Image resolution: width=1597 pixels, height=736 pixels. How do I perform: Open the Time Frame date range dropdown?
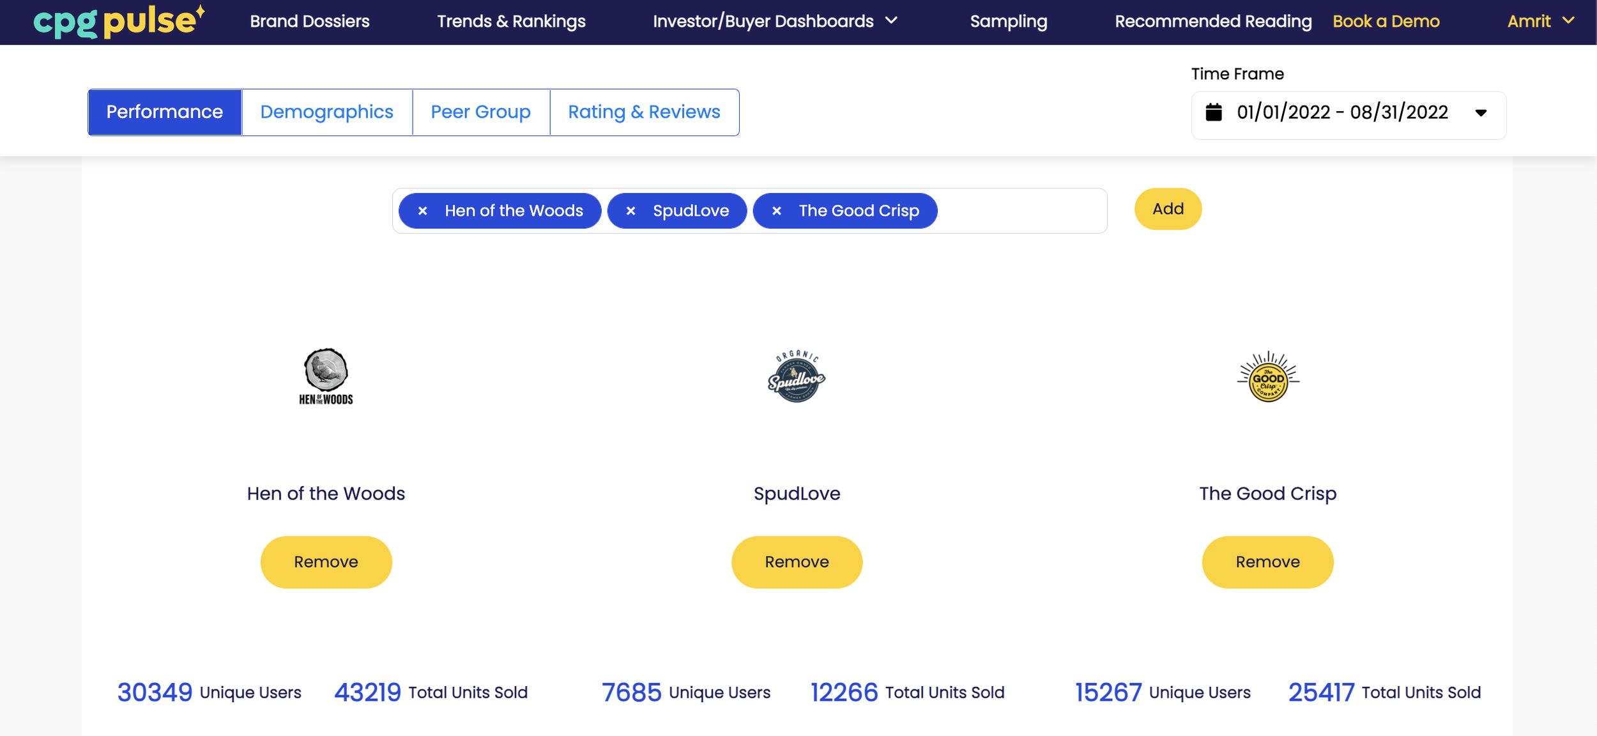tap(1481, 113)
